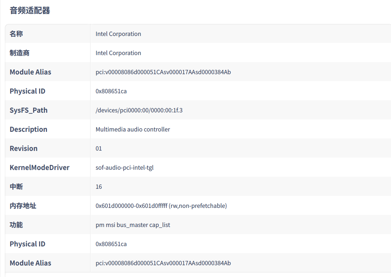Click the 中断 value 16
The image size is (391, 277).
(x=99, y=187)
